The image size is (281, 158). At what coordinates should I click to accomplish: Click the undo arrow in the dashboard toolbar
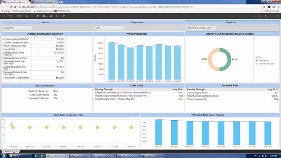[26, 16]
